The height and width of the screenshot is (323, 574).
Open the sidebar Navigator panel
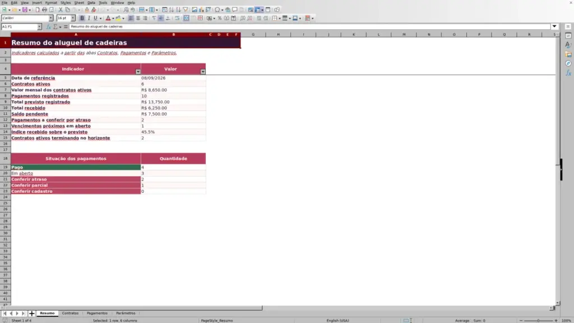(568, 63)
